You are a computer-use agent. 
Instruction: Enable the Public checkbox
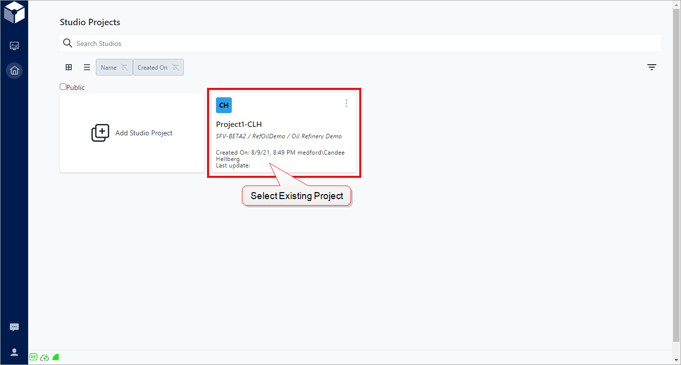point(63,87)
